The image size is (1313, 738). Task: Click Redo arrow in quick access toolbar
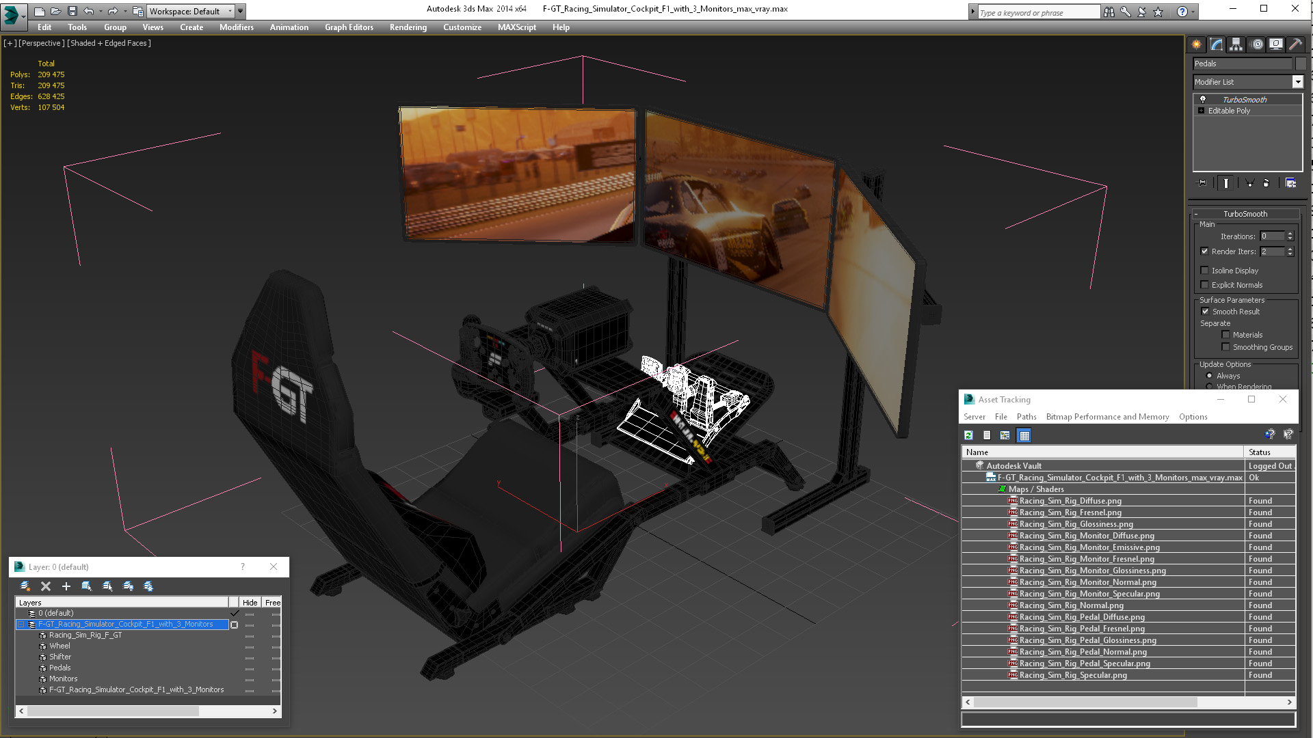[113, 11]
